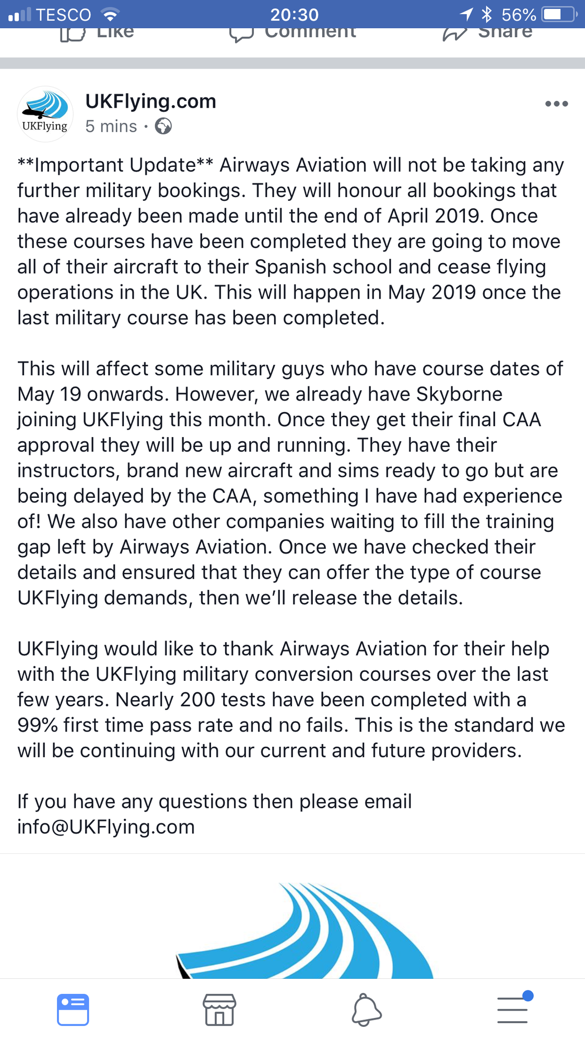Tap the "5 mins" post timestamp
585x1041 pixels.
point(111,127)
